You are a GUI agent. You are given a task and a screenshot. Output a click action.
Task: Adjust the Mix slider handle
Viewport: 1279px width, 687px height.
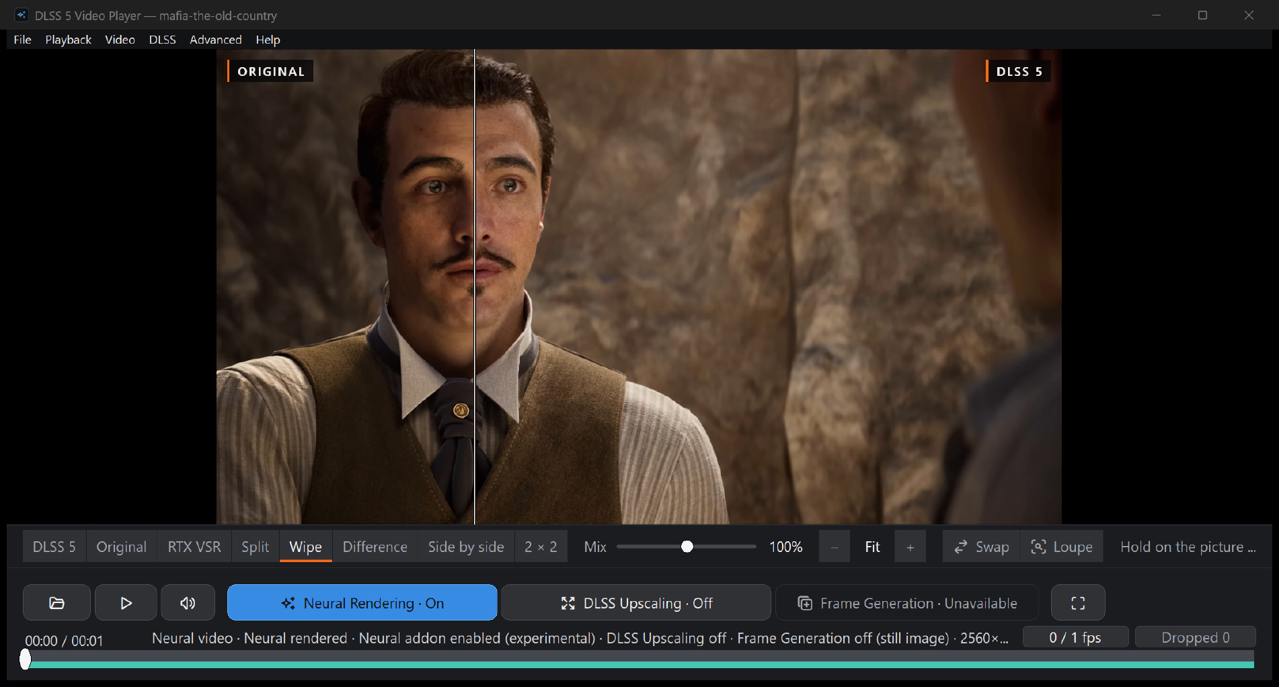[x=687, y=547]
